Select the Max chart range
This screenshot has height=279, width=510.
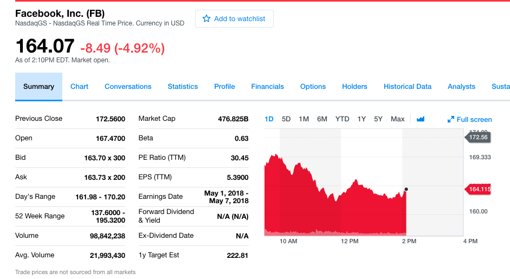(397, 119)
